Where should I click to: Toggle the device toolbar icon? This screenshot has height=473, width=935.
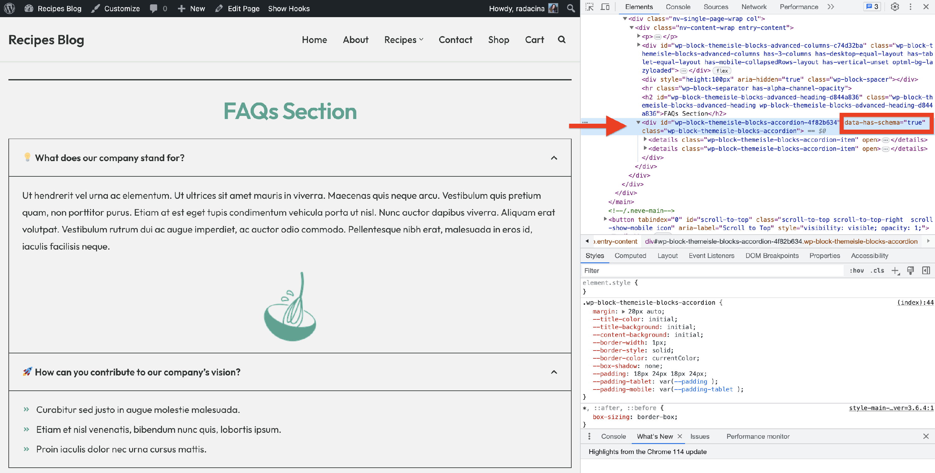[605, 7]
